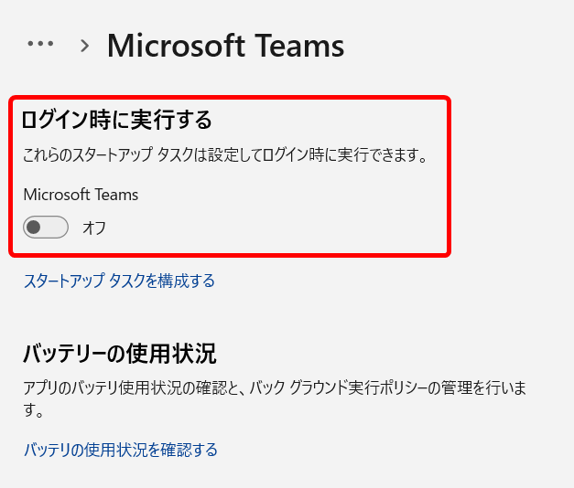Enable the Microsoft Teams startup toggle
Viewport: 574px width, 488px height.
pyautogui.click(x=46, y=227)
